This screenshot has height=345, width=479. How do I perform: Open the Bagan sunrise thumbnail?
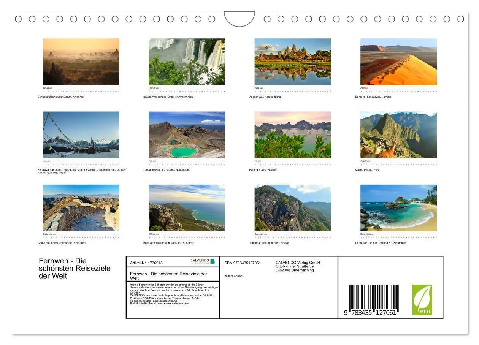click(x=81, y=62)
